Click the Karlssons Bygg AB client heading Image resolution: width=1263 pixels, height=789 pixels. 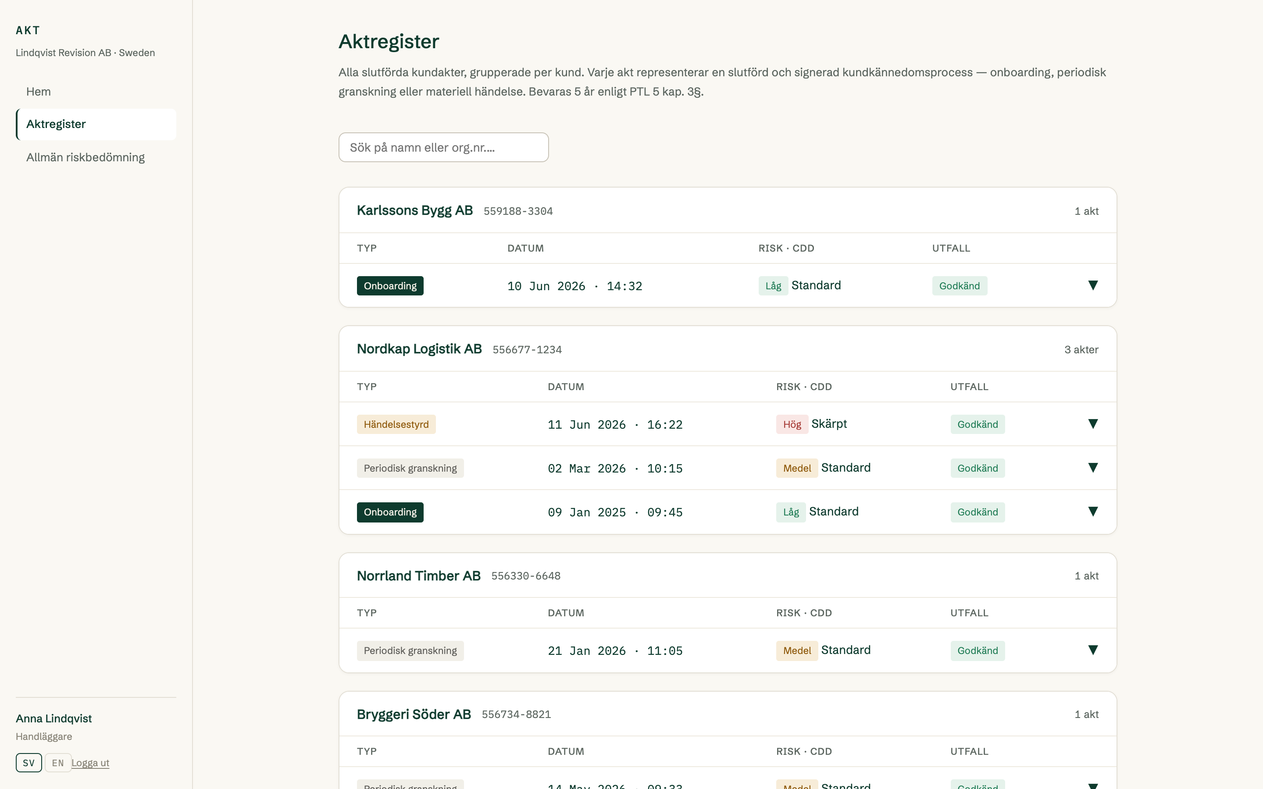pyautogui.click(x=415, y=210)
